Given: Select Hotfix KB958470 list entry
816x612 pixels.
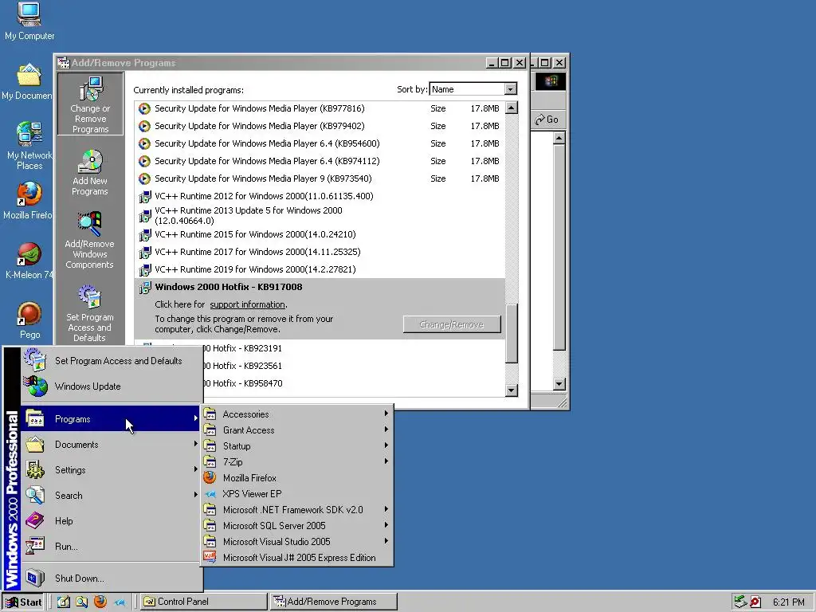Looking at the screenshot, I should [354, 383].
